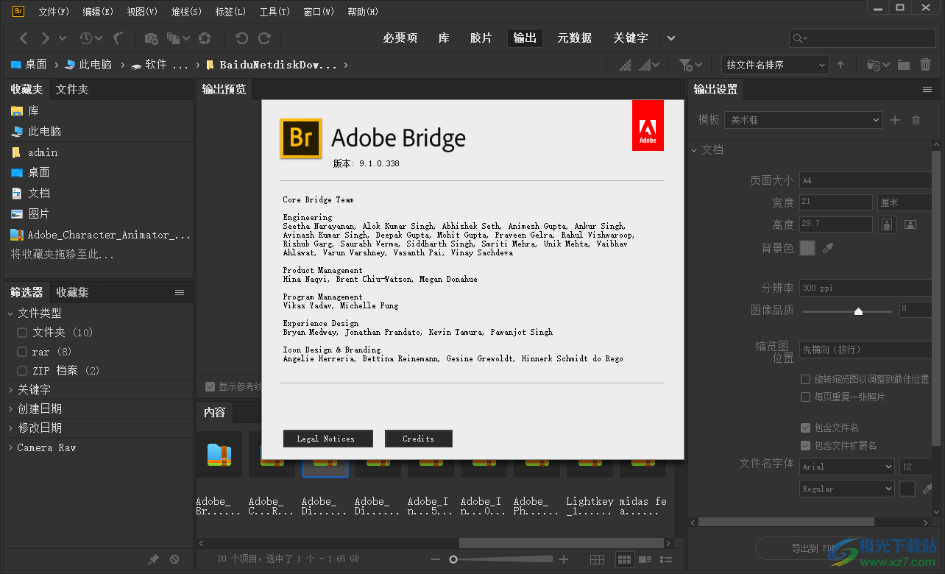Delete item with the trash icon
Image resolution: width=945 pixels, height=574 pixels.
[x=926, y=65]
